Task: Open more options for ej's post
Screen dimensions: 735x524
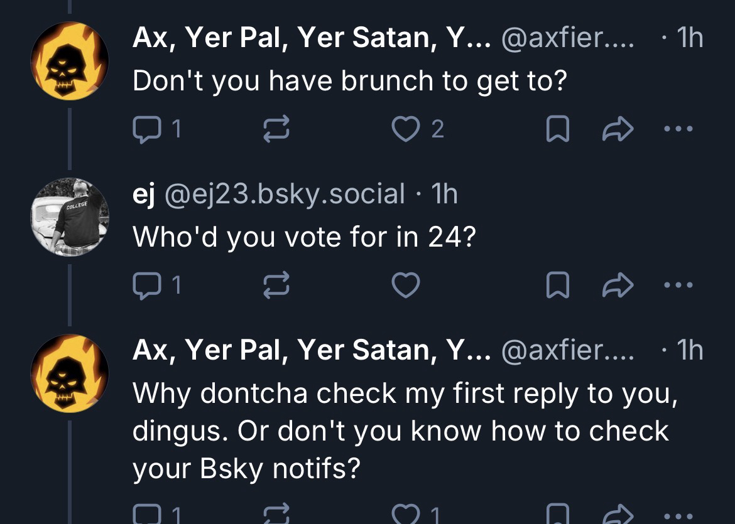Action: (x=678, y=286)
